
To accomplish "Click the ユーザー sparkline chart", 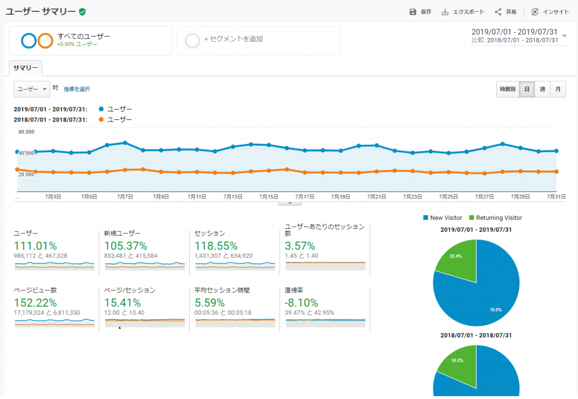I will pyautogui.click(x=55, y=266).
